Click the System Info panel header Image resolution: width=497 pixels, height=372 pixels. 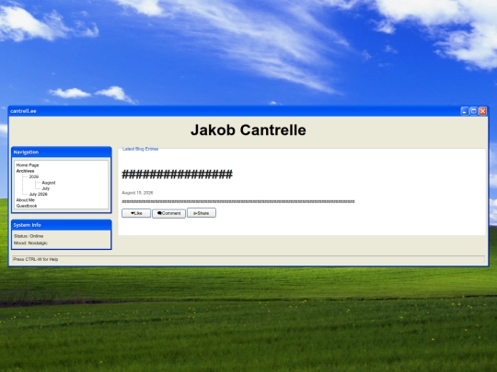click(x=61, y=225)
